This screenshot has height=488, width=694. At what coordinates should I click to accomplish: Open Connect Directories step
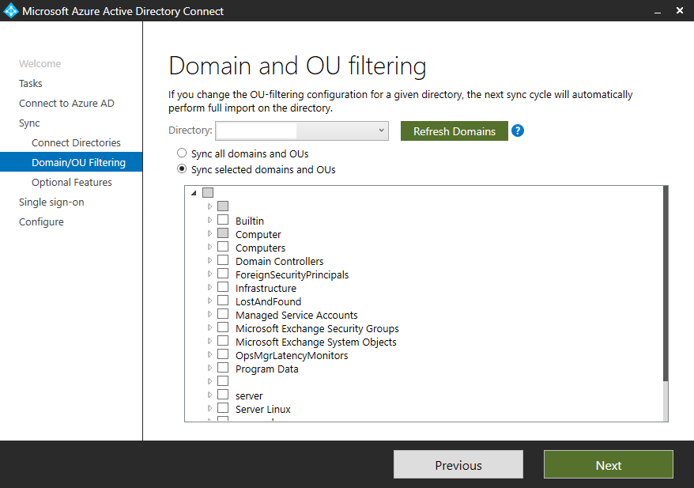coord(76,142)
